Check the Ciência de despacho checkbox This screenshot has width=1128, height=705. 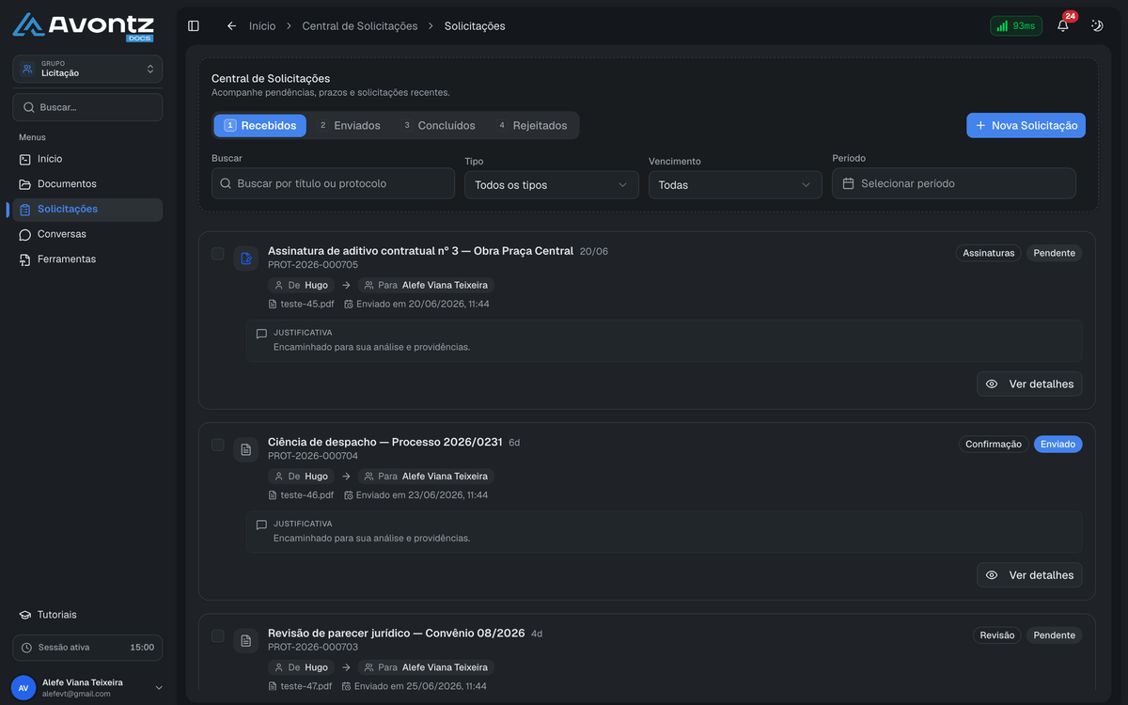coord(218,445)
